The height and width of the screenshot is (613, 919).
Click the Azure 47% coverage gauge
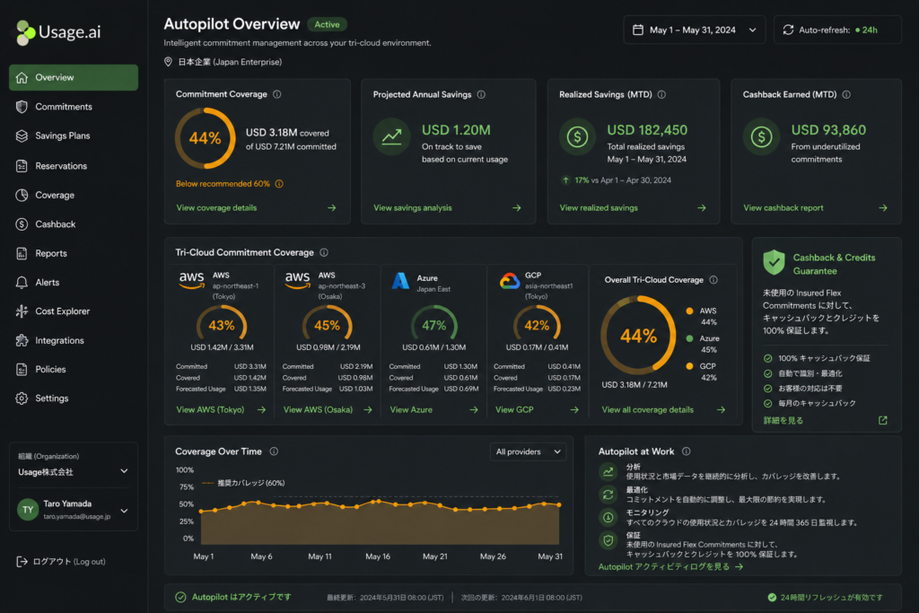point(433,324)
